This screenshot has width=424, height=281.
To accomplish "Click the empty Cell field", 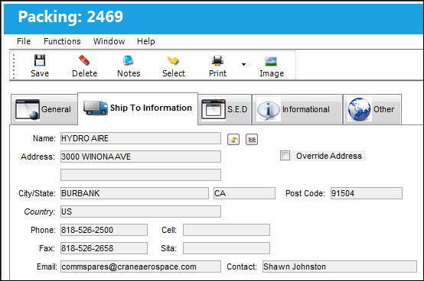I will click(227, 230).
